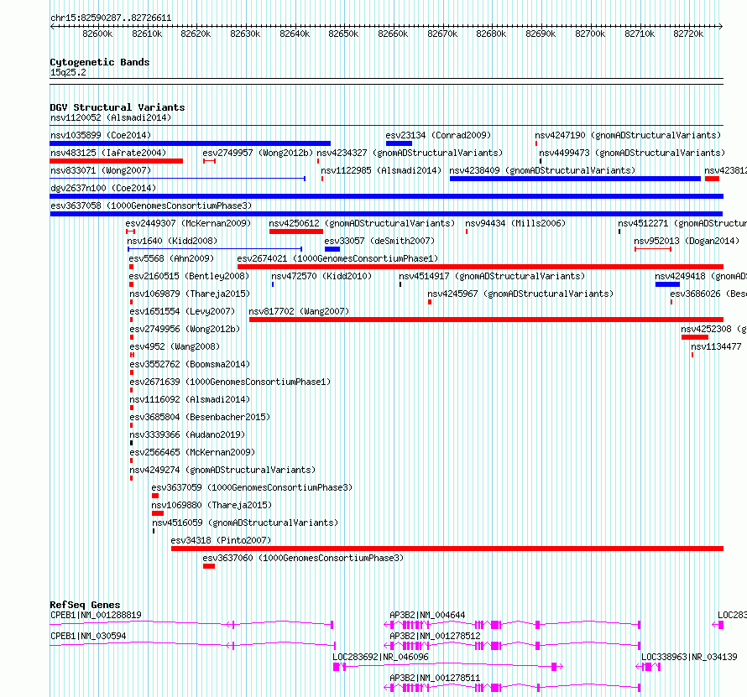Click nsv4245967 gnomAD variant label
The width and height of the screenshot is (747, 697).
click(520, 294)
